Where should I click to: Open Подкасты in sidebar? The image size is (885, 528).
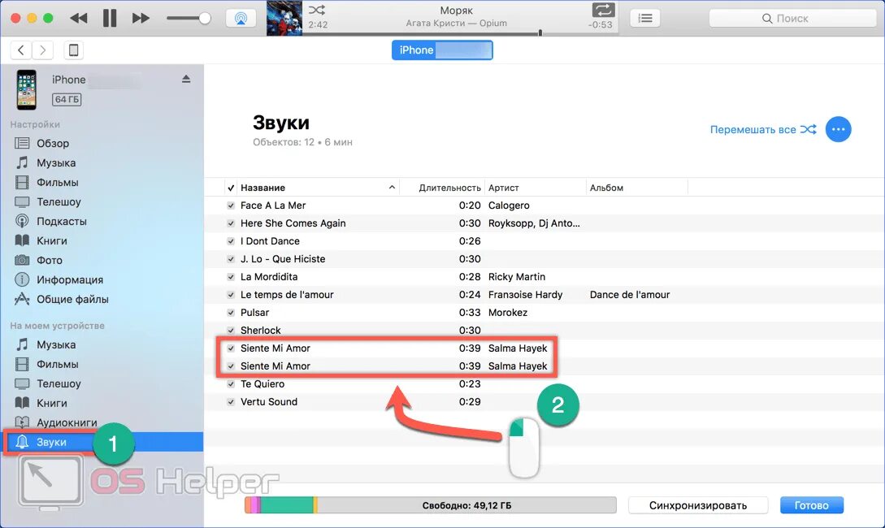click(x=62, y=221)
